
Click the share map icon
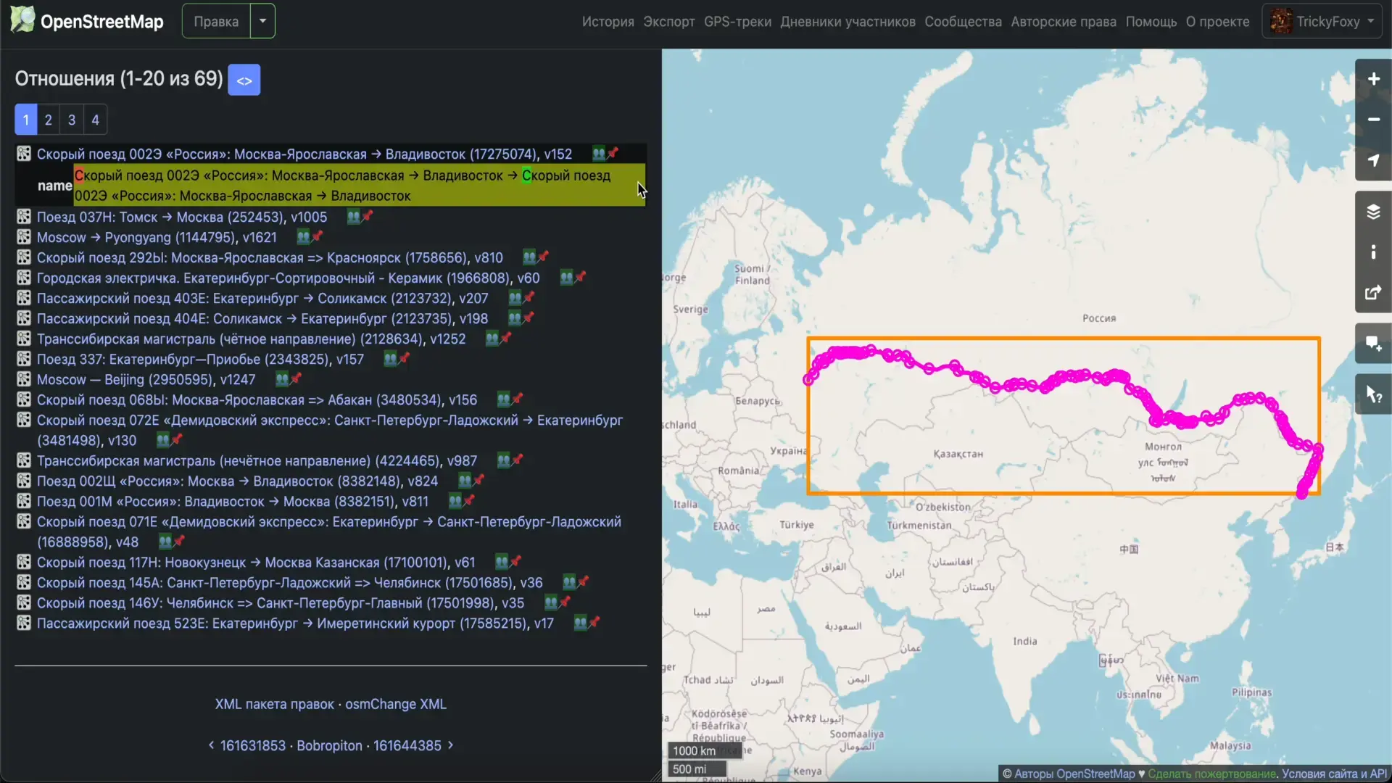1372,293
